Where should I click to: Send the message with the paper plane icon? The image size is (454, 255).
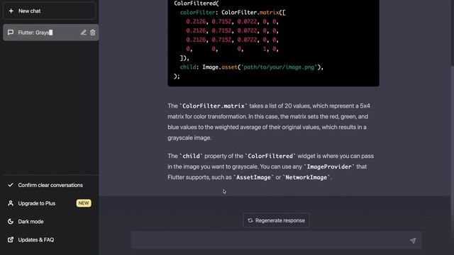coord(413,240)
